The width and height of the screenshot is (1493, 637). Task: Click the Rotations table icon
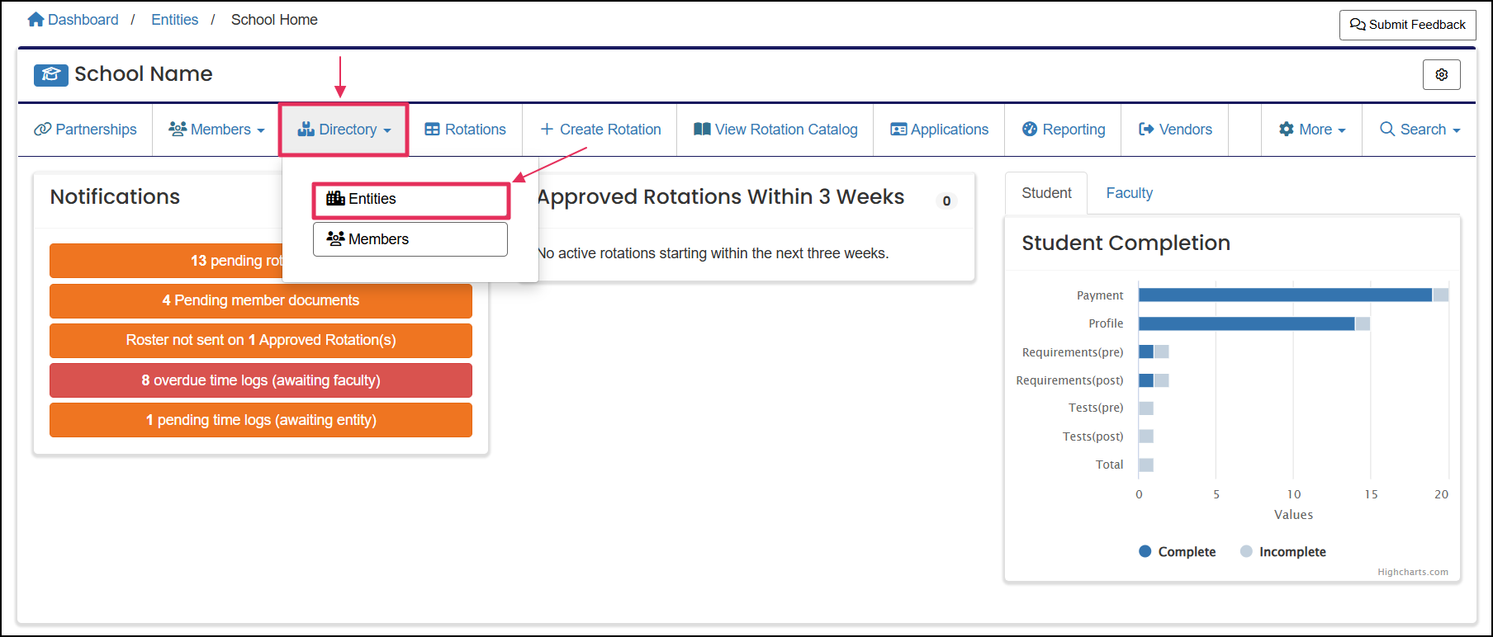pos(432,130)
